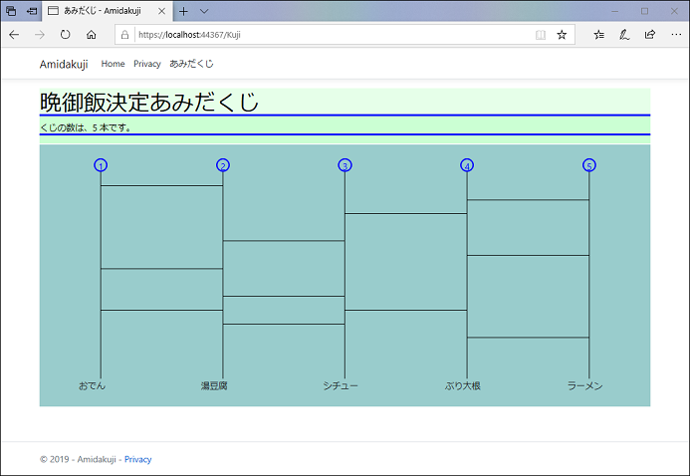Viewport: 690px width, 476px height.
Task: Click the Amidakuji brand link
Action: tap(64, 64)
